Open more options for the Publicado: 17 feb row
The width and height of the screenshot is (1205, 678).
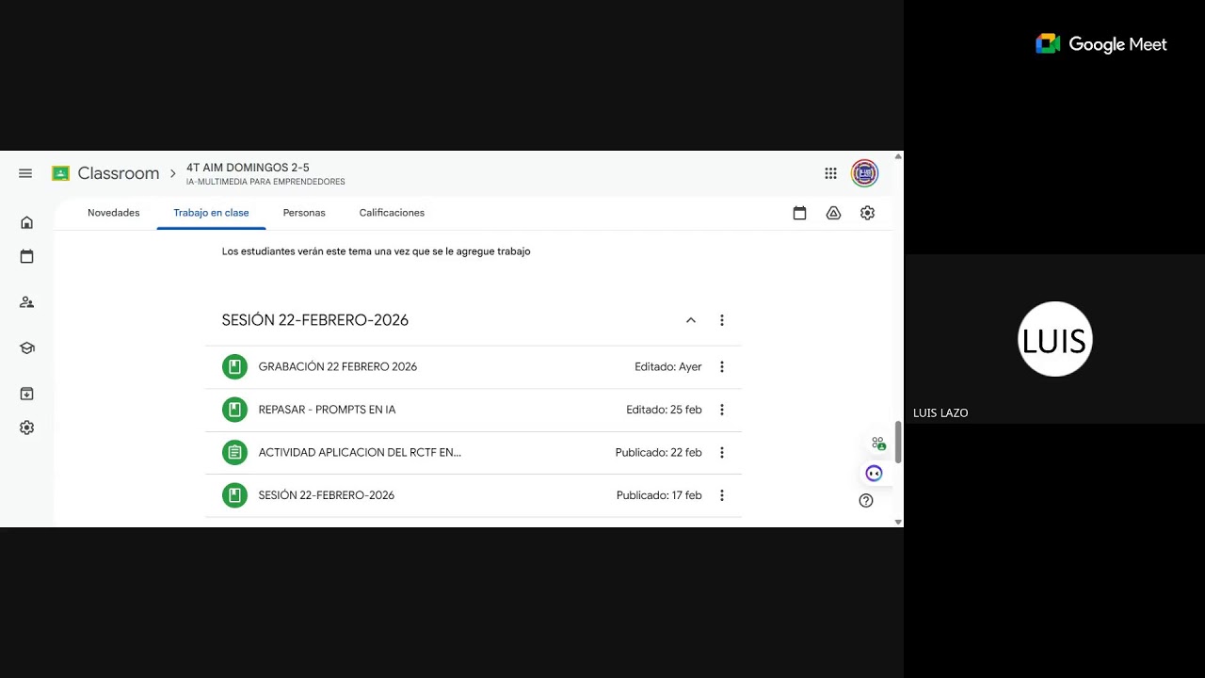pyautogui.click(x=722, y=495)
